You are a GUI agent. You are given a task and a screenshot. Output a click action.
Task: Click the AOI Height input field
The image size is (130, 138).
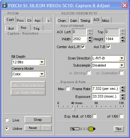tap(112, 39)
